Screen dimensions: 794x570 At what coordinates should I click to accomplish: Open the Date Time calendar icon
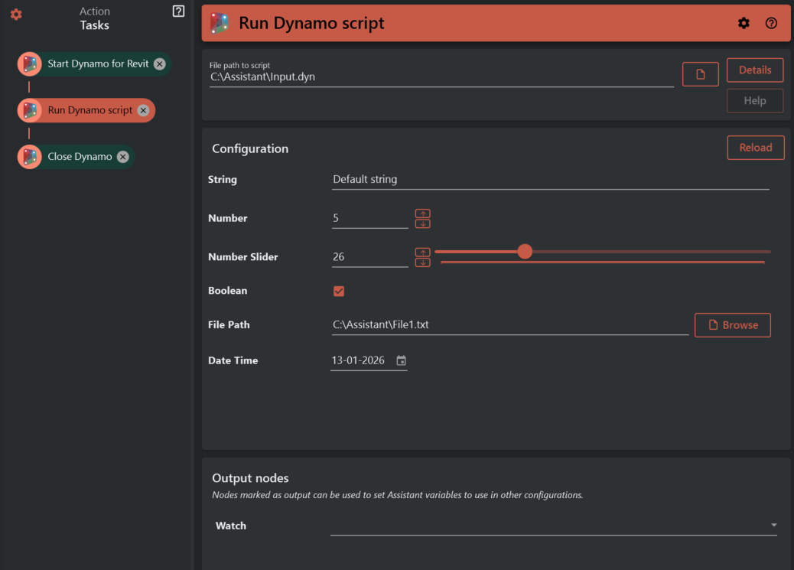(x=401, y=360)
